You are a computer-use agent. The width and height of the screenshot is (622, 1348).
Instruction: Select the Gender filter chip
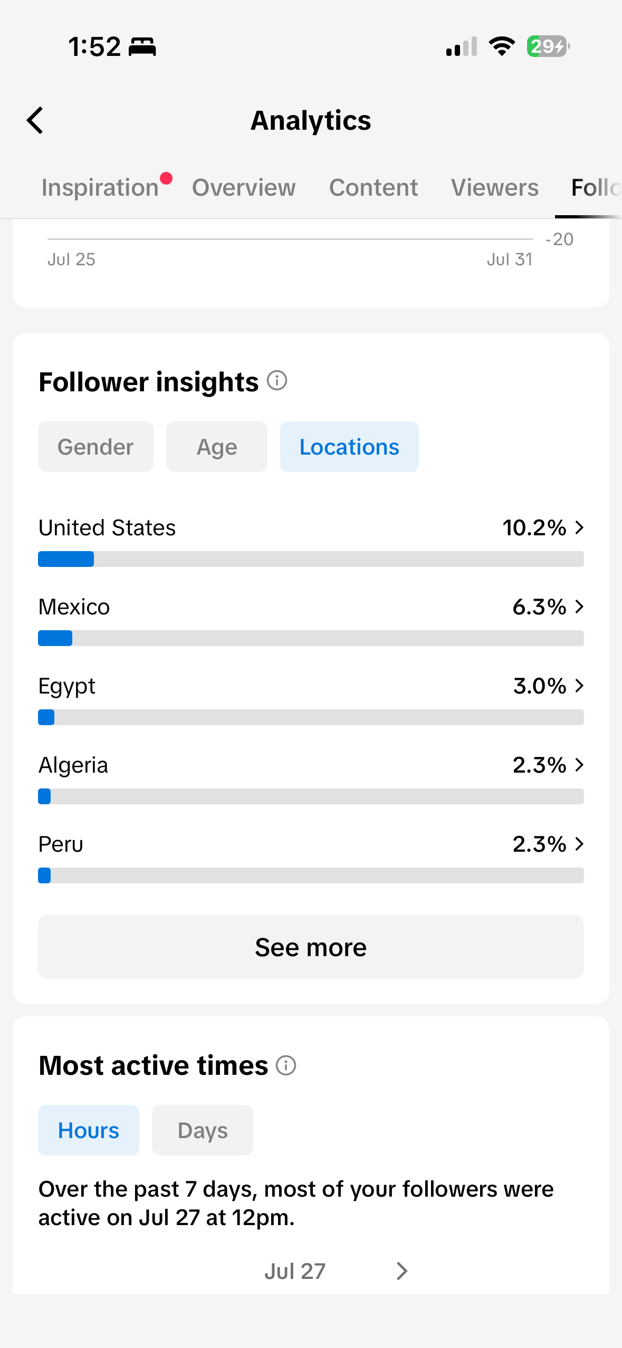point(95,447)
